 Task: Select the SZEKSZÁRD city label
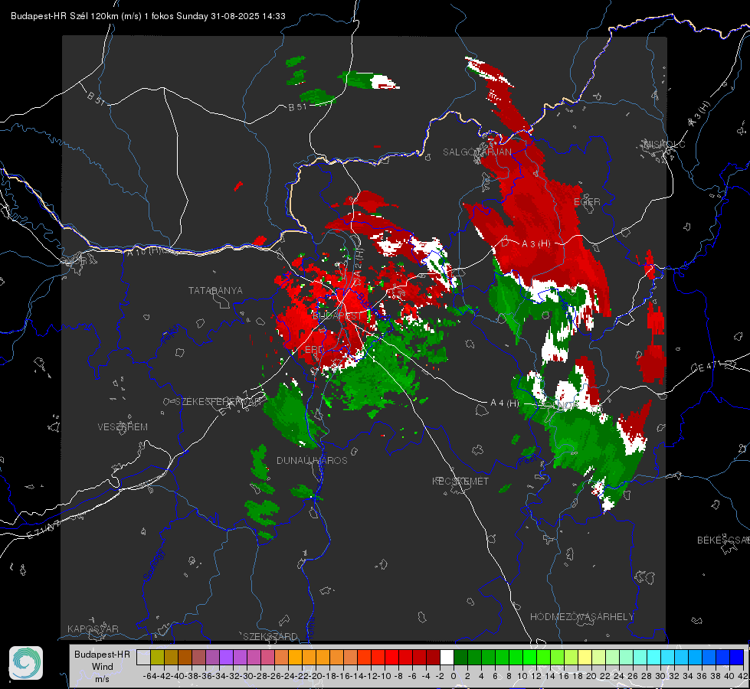tap(270, 636)
